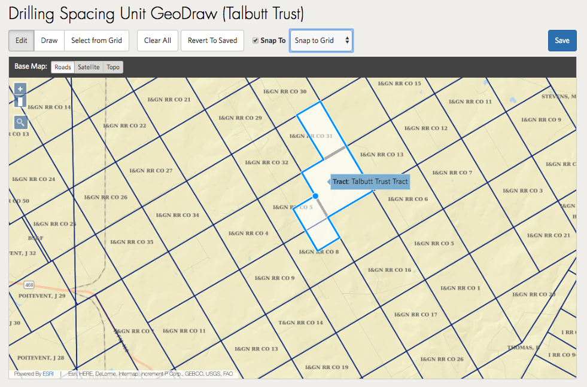The width and height of the screenshot is (587, 387).
Task: Click the POITEVENT, J 28 label
Action: (41, 358)
